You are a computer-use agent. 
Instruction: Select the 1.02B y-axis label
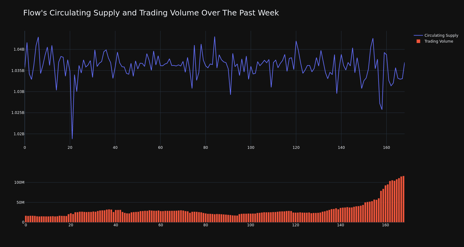pos(19,134)
